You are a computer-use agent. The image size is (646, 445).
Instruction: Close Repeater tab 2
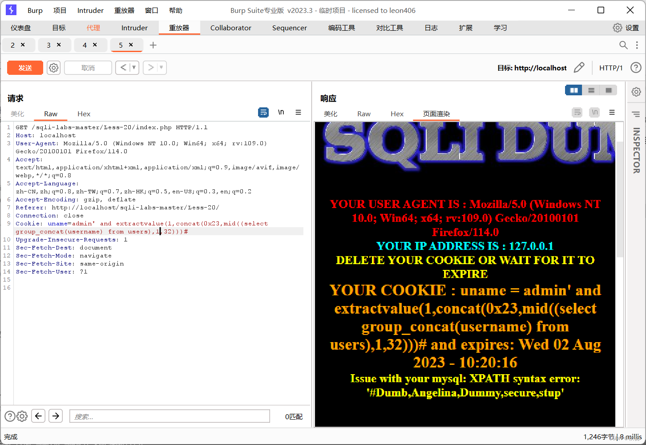23,45
